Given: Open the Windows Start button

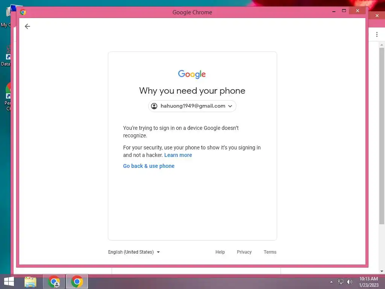Looking at the screenshot, I should click(9, 281).
